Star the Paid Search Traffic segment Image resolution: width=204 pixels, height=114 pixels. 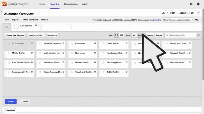point(9,63)
